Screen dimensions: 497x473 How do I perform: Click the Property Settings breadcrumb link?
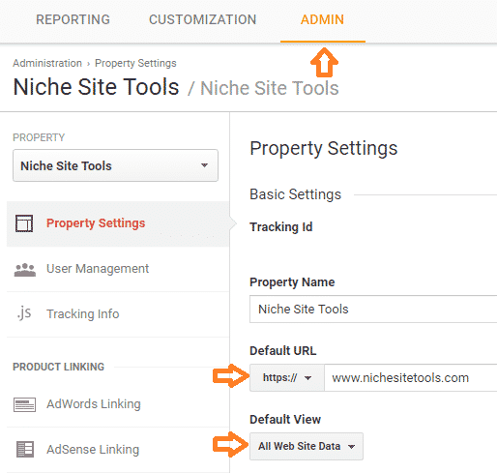tap(135, 63)
